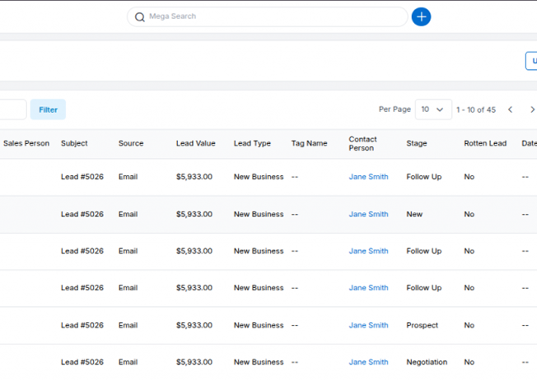Go to the next page of leads
Image resolution: width=537 pixels, height=380 pixels.
click(x=532, y=109)
